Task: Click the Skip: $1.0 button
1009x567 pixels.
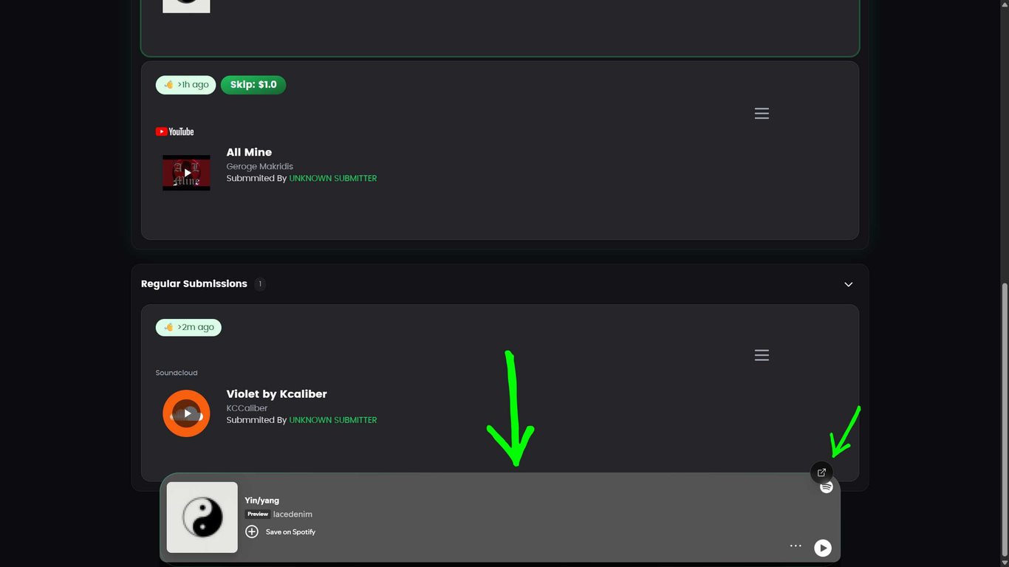Action: [253, 85]
